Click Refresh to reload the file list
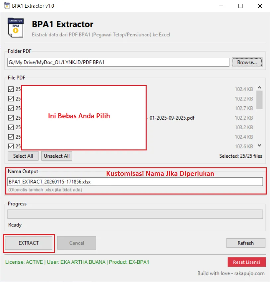The height and width of the screenshot is (282, 270). point(245,243)
